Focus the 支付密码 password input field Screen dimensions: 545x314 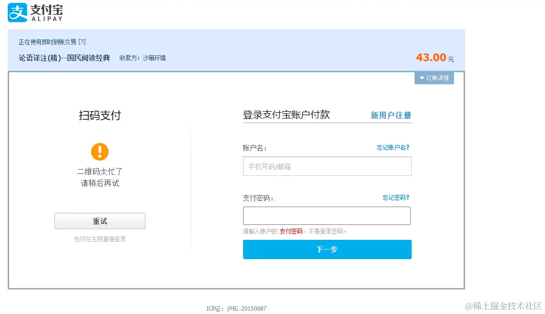tap(327, 216)
